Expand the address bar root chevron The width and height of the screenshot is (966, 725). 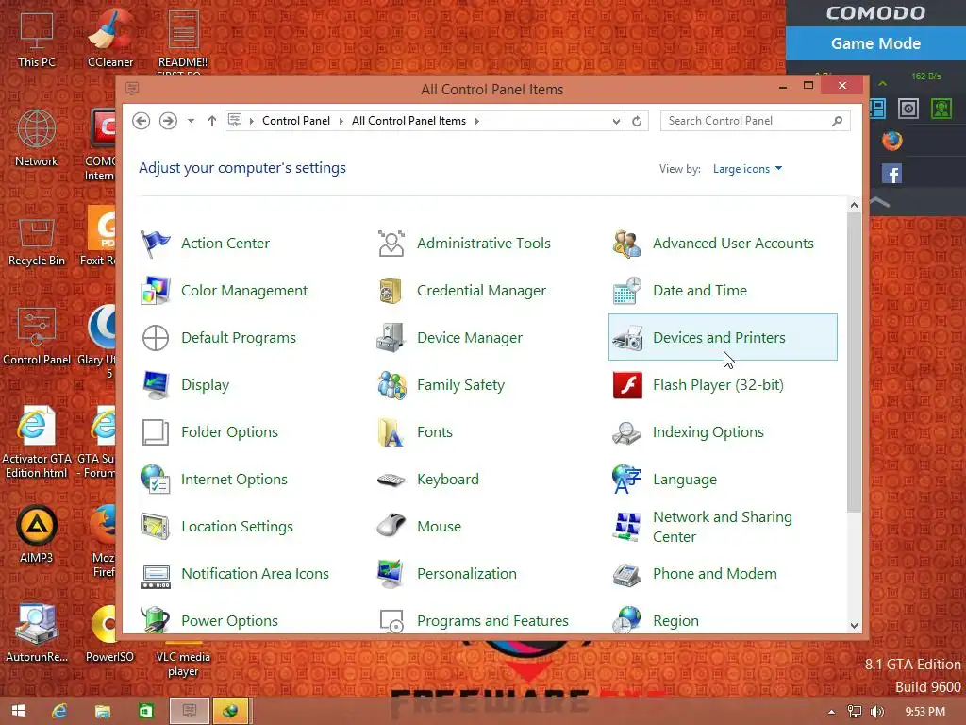click(x=251, y=121)
